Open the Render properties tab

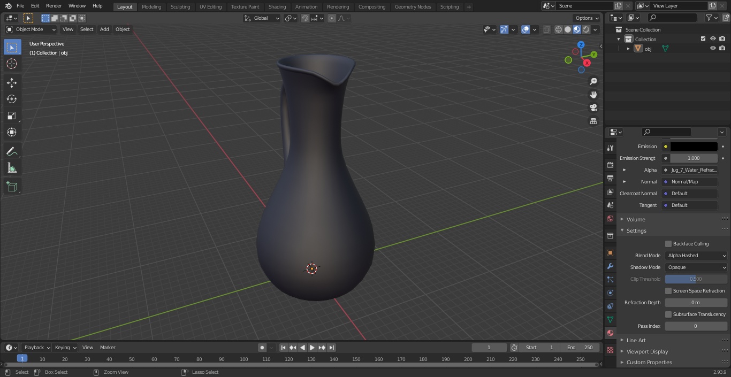click(x=610, y=165)
